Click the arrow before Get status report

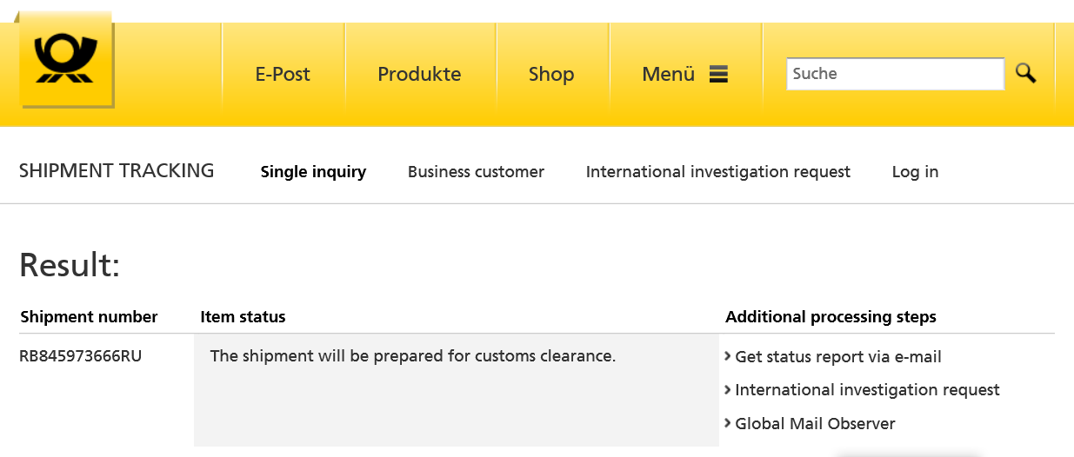click(x=727, y=356)
